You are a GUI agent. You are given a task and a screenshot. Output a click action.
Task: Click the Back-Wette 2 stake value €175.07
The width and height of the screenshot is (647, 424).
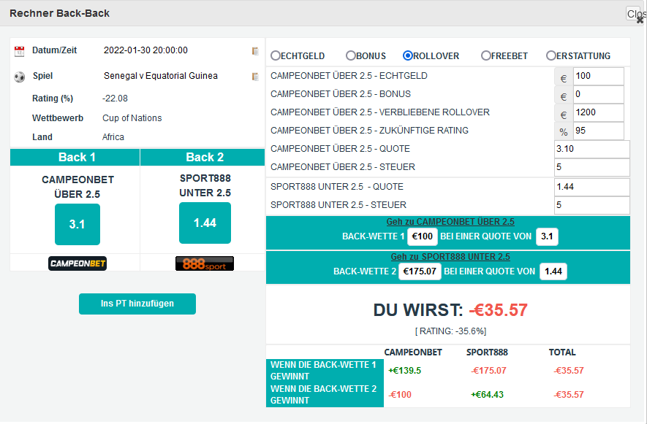tap(420, 271)
